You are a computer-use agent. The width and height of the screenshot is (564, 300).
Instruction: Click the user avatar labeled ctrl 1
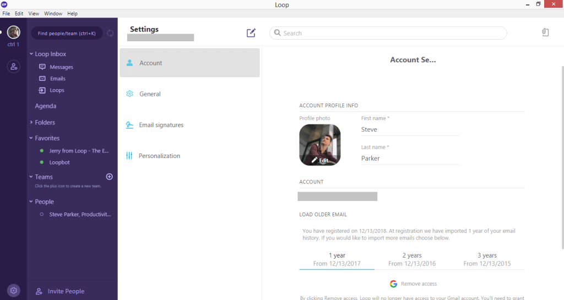point(14,32)
